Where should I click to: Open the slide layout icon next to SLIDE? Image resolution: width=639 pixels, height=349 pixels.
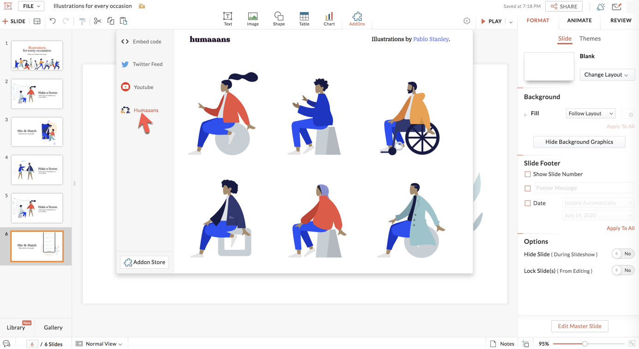pos(37,21)
